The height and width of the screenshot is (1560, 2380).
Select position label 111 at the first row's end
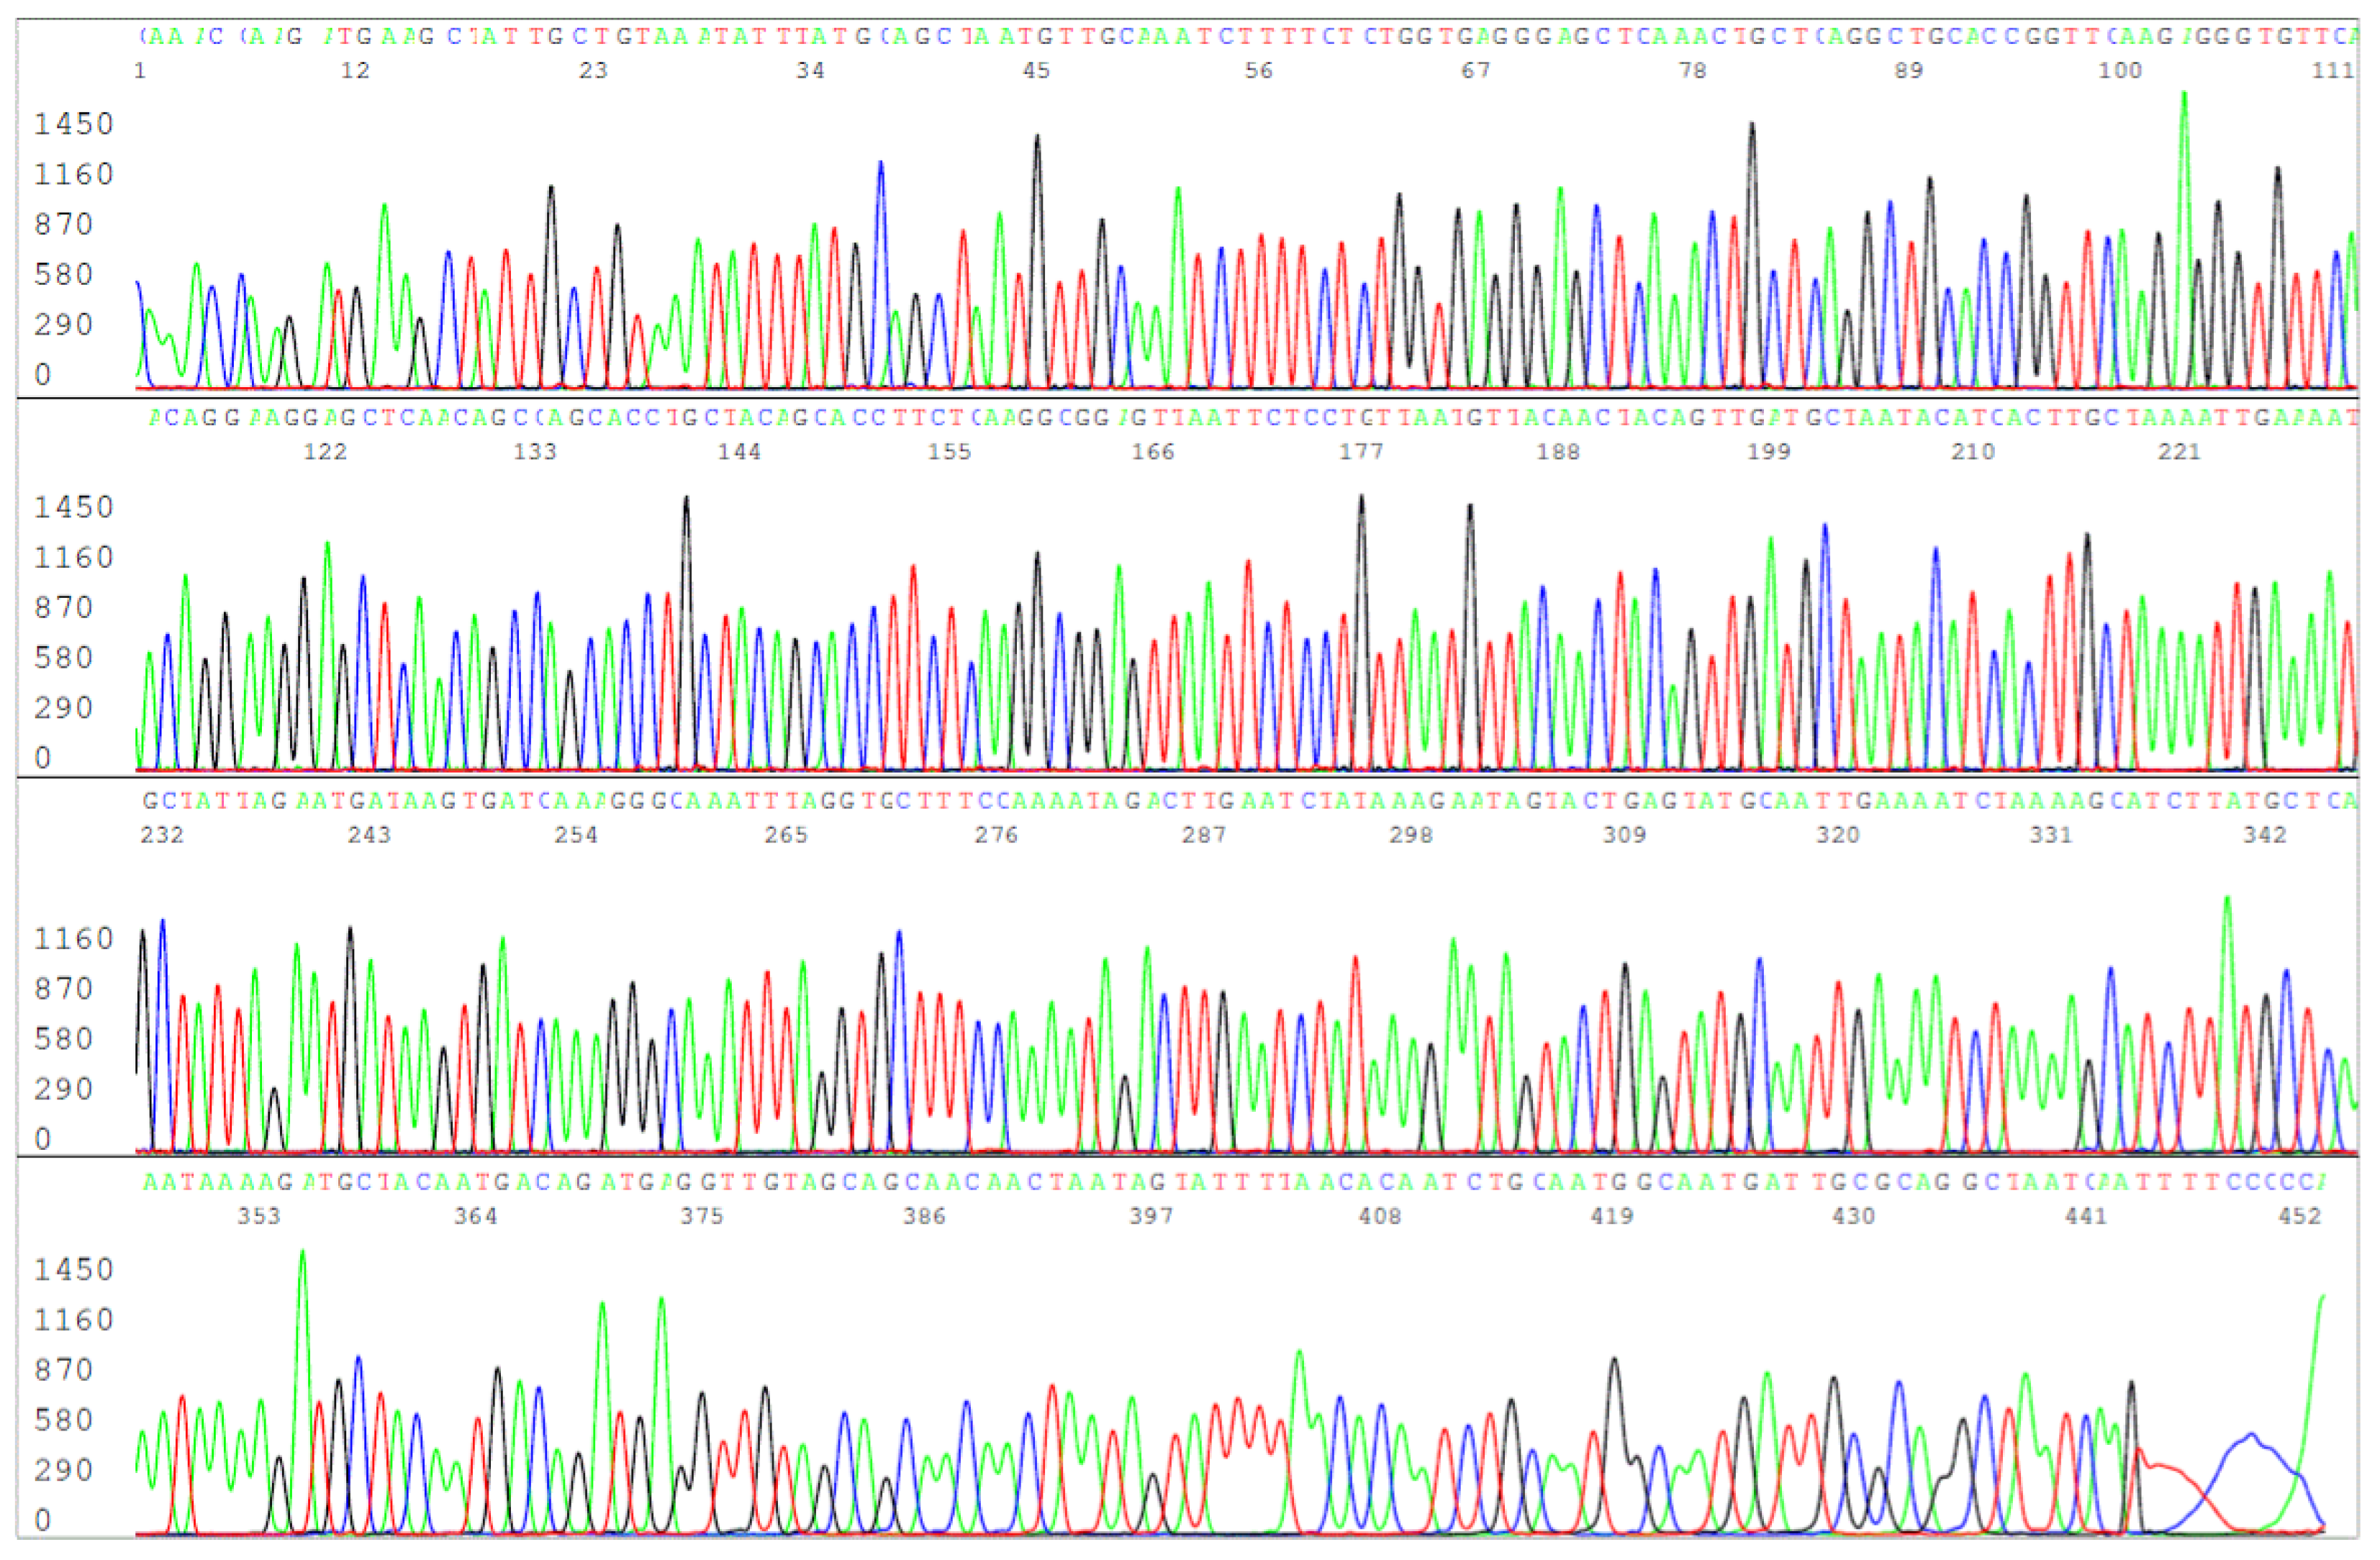pyautogui.click(x=2332, y=70)
